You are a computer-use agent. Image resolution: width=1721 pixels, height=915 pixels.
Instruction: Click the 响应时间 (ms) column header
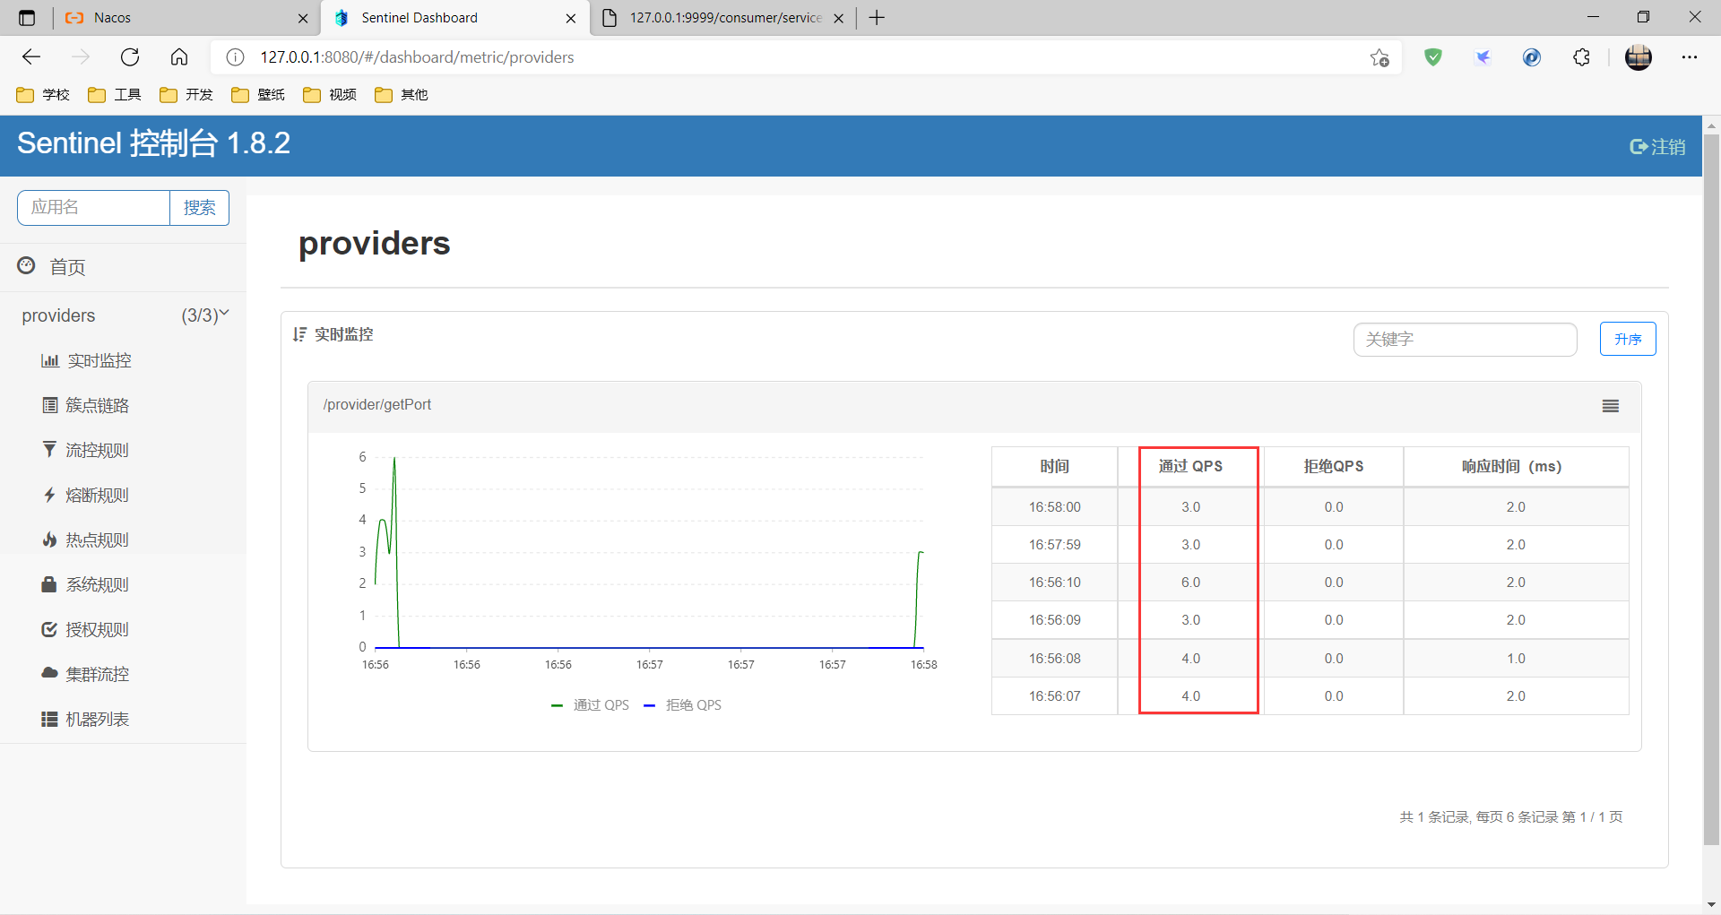tap(1516, 467)
